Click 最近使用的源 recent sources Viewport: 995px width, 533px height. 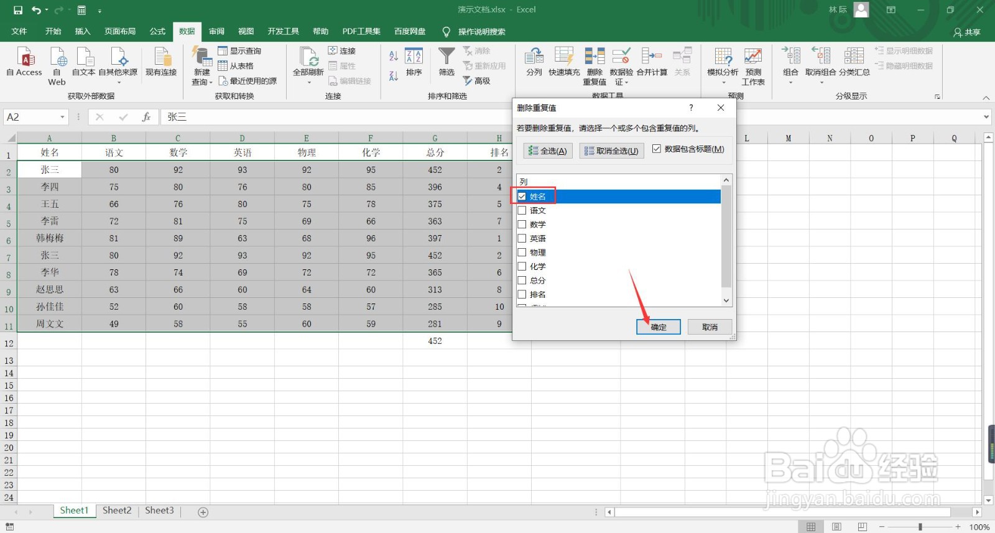coord(248,81)
